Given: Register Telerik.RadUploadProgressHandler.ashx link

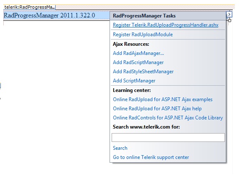Looking at the screenshot, I should point(166,25).
